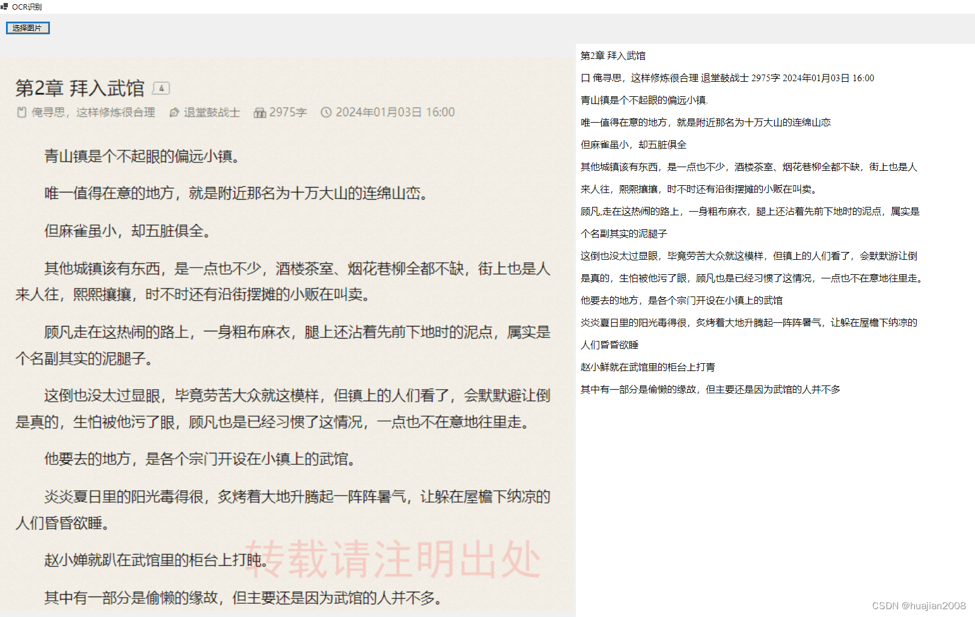975x617 pixels.
Task: Click OCR result line starting 其中有一部分是偷懒
Action: 711,389
